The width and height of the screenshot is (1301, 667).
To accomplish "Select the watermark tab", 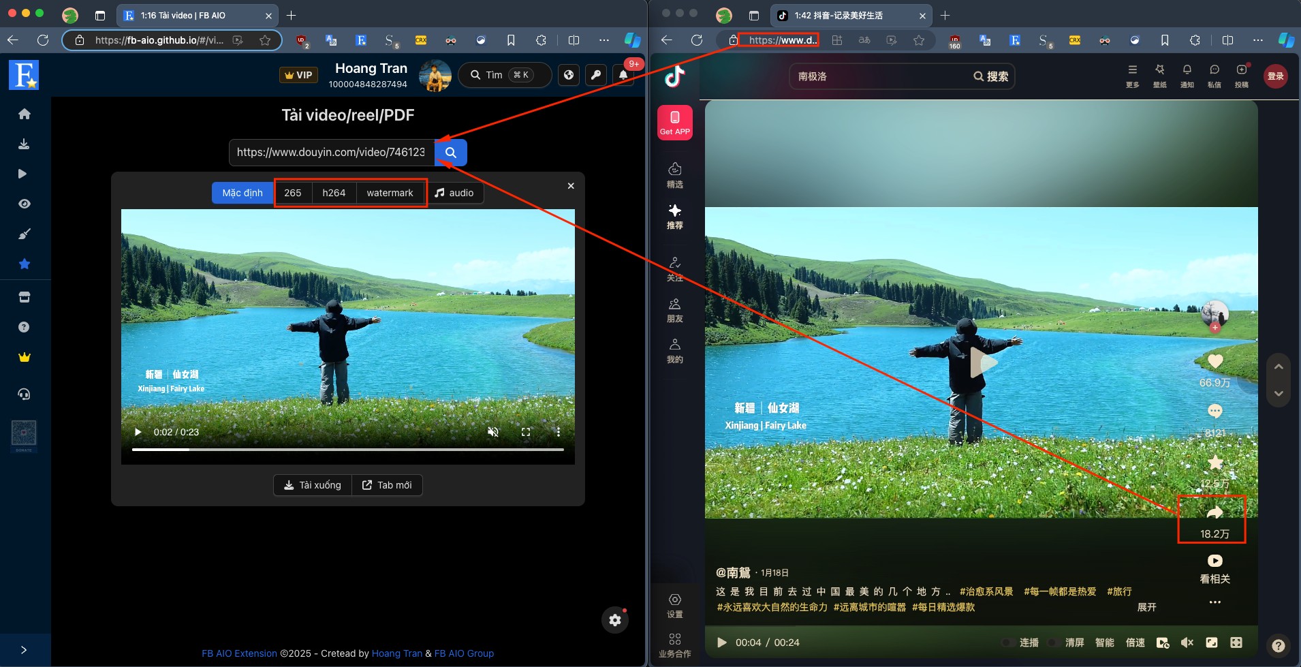I will [390, 193].
